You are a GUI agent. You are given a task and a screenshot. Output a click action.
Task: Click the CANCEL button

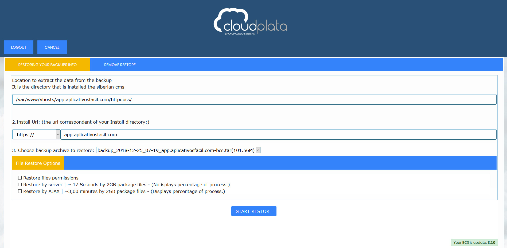click(x=52, y=47)
